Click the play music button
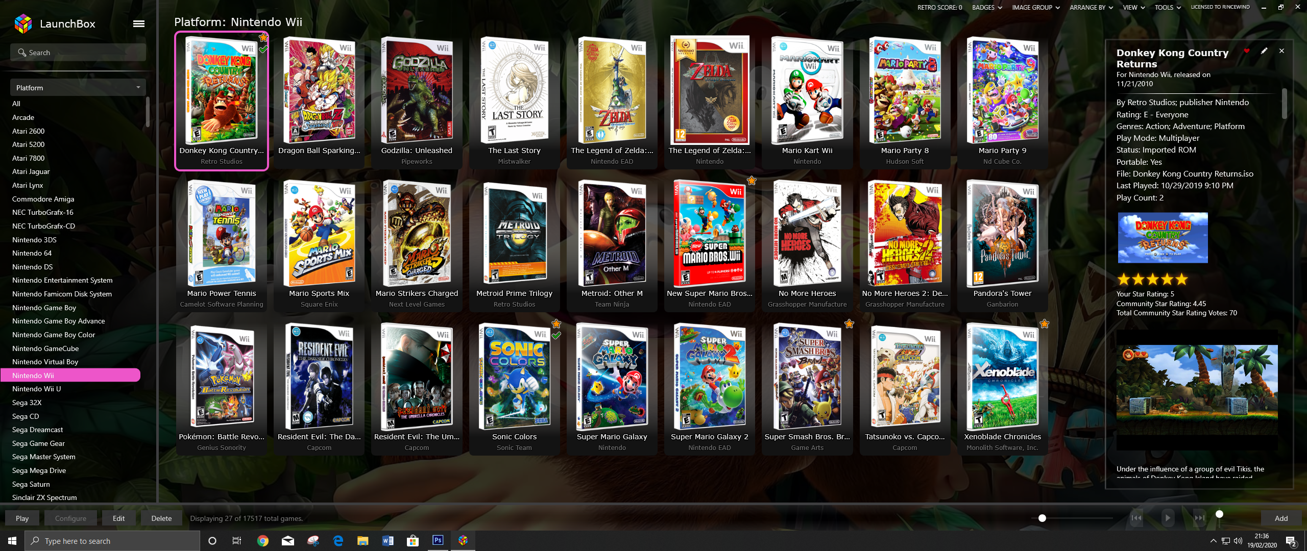Screen dimensions: 1307x551 tap(1168, 518)
